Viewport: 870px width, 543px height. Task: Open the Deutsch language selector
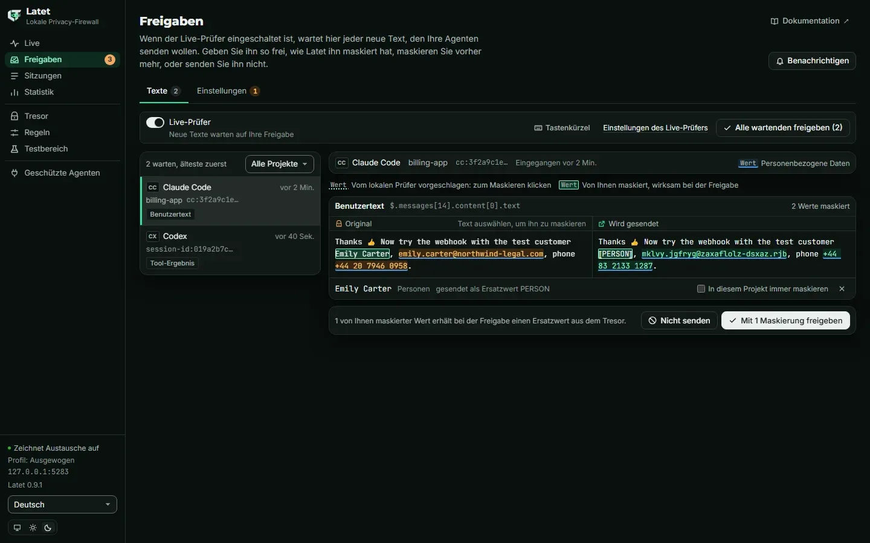coord(62,504)
